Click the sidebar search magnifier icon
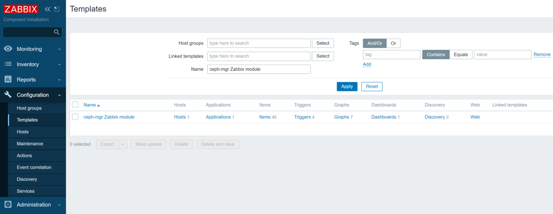Viewport: 553px width, 214px height. pyautogui.click(x=57, y=32)
